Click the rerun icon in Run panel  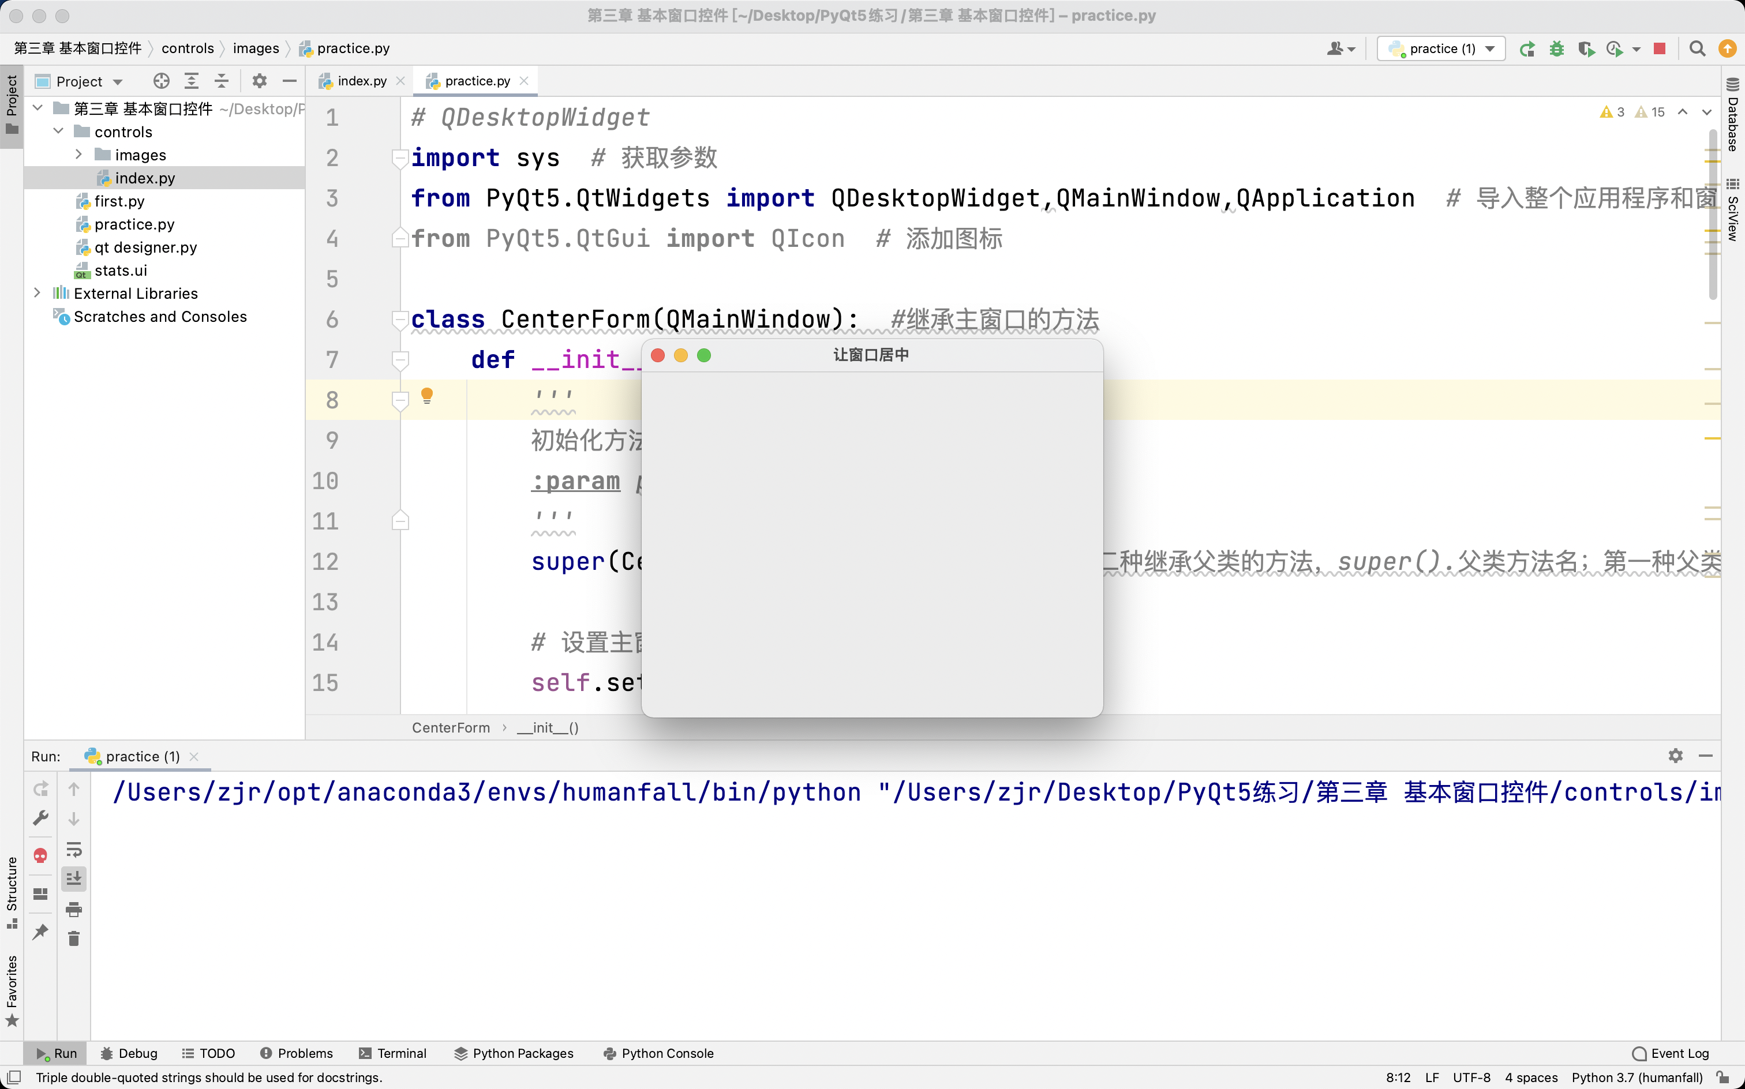pos(41,790)
